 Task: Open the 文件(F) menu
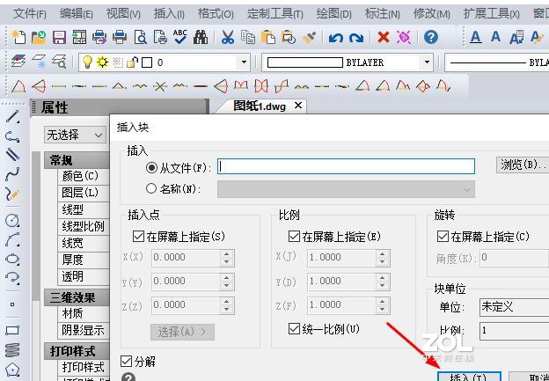[30, 14]
